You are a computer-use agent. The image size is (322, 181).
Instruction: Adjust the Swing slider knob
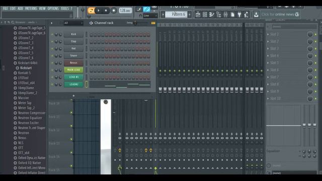[135, 23]
